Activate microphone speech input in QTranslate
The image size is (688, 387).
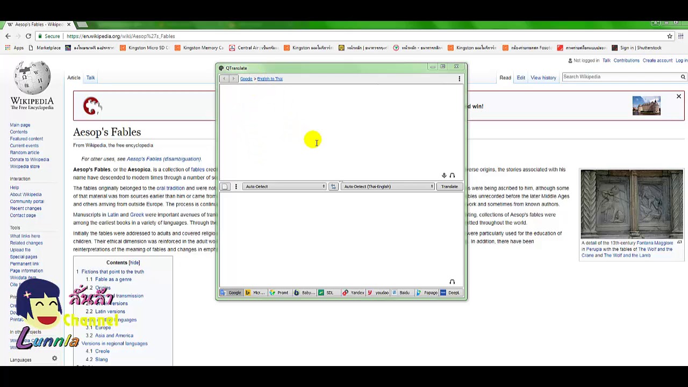tap(444, 176)
